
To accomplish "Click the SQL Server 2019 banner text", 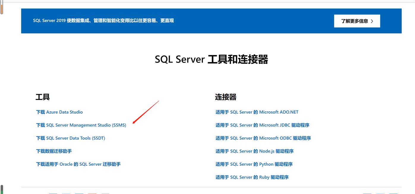I will tap(103, 21).
